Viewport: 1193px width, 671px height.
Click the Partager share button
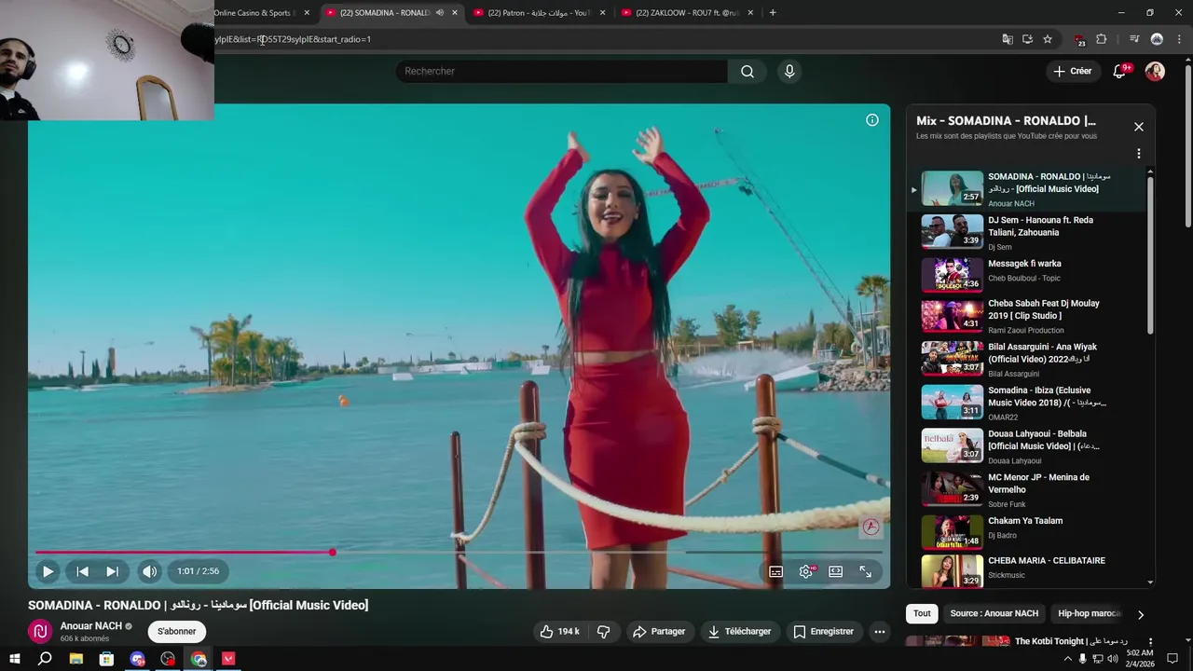pyautogui.click(x=659, y=631)
